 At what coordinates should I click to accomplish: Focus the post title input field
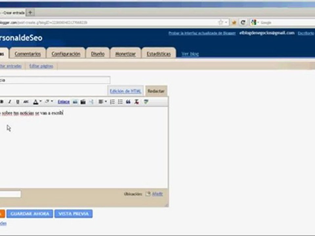tap(55, 80)
